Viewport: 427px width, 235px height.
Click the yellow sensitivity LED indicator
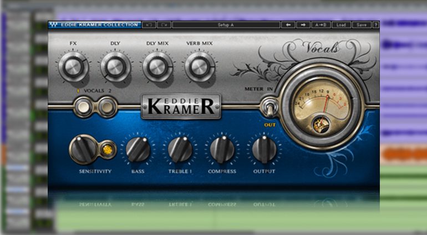click(108, 150)
